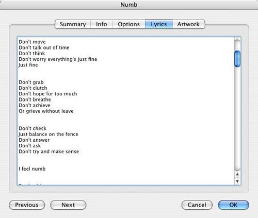Click the Lyrics tab
The width and height of the screenshot is (258, 218).
159,24
